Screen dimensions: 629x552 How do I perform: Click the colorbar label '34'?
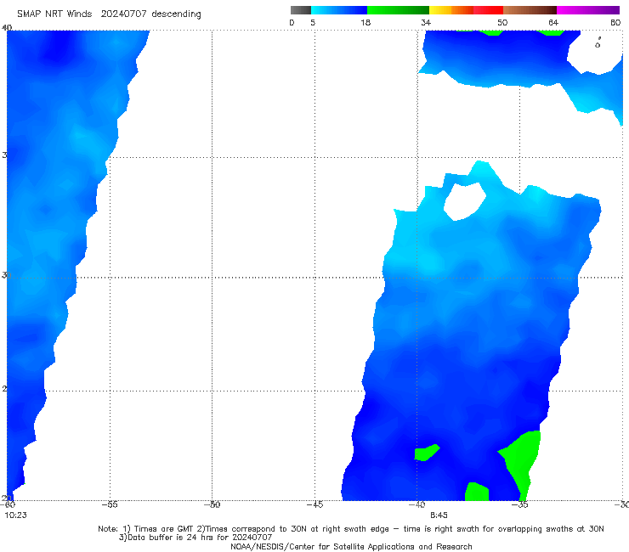tap(426, 22)
